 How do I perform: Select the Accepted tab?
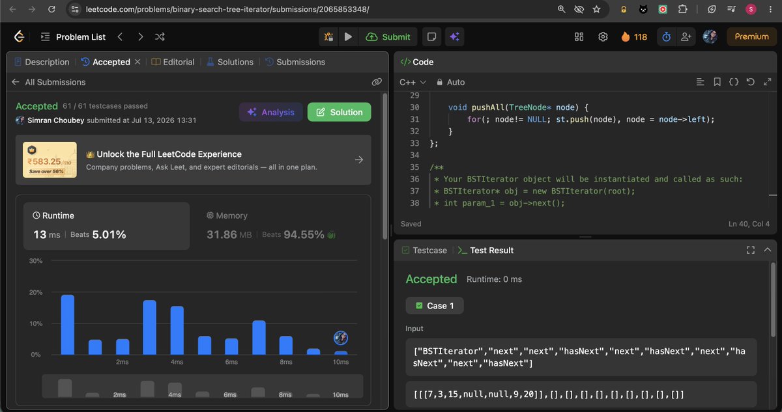(x=105, y=62)
